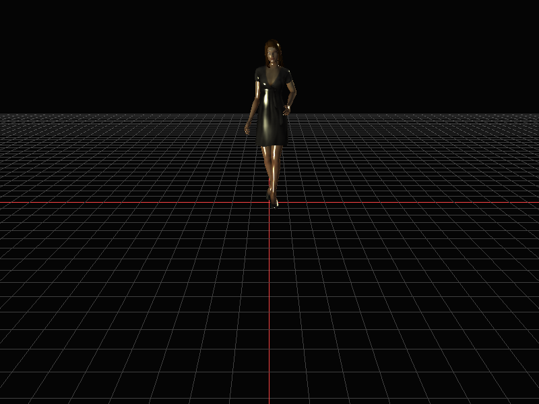Click the red axis line left of figure
This screenshot has height=404, width=539.
(135, 202)
